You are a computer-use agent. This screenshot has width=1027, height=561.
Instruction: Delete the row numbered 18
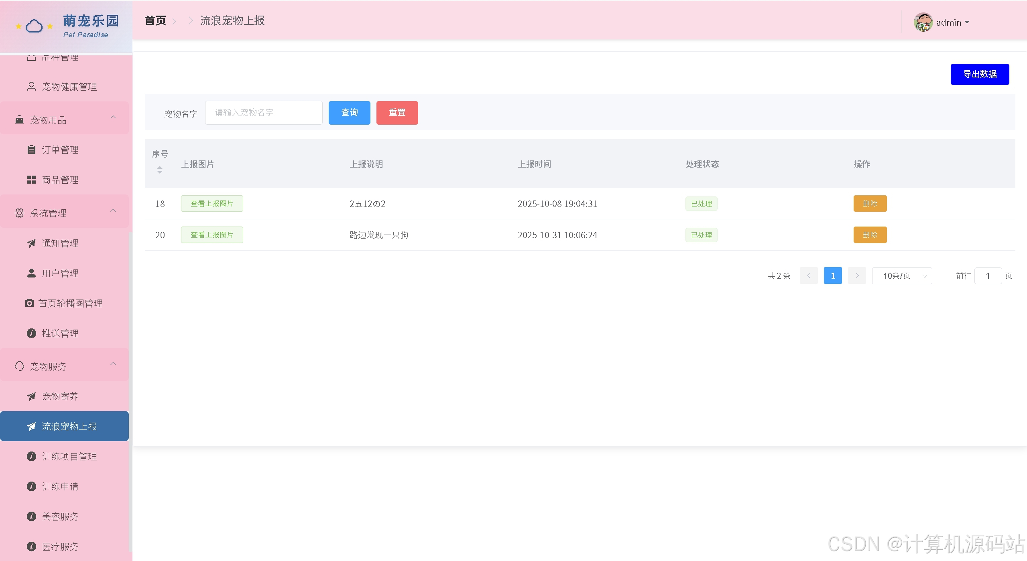point(870,203)
